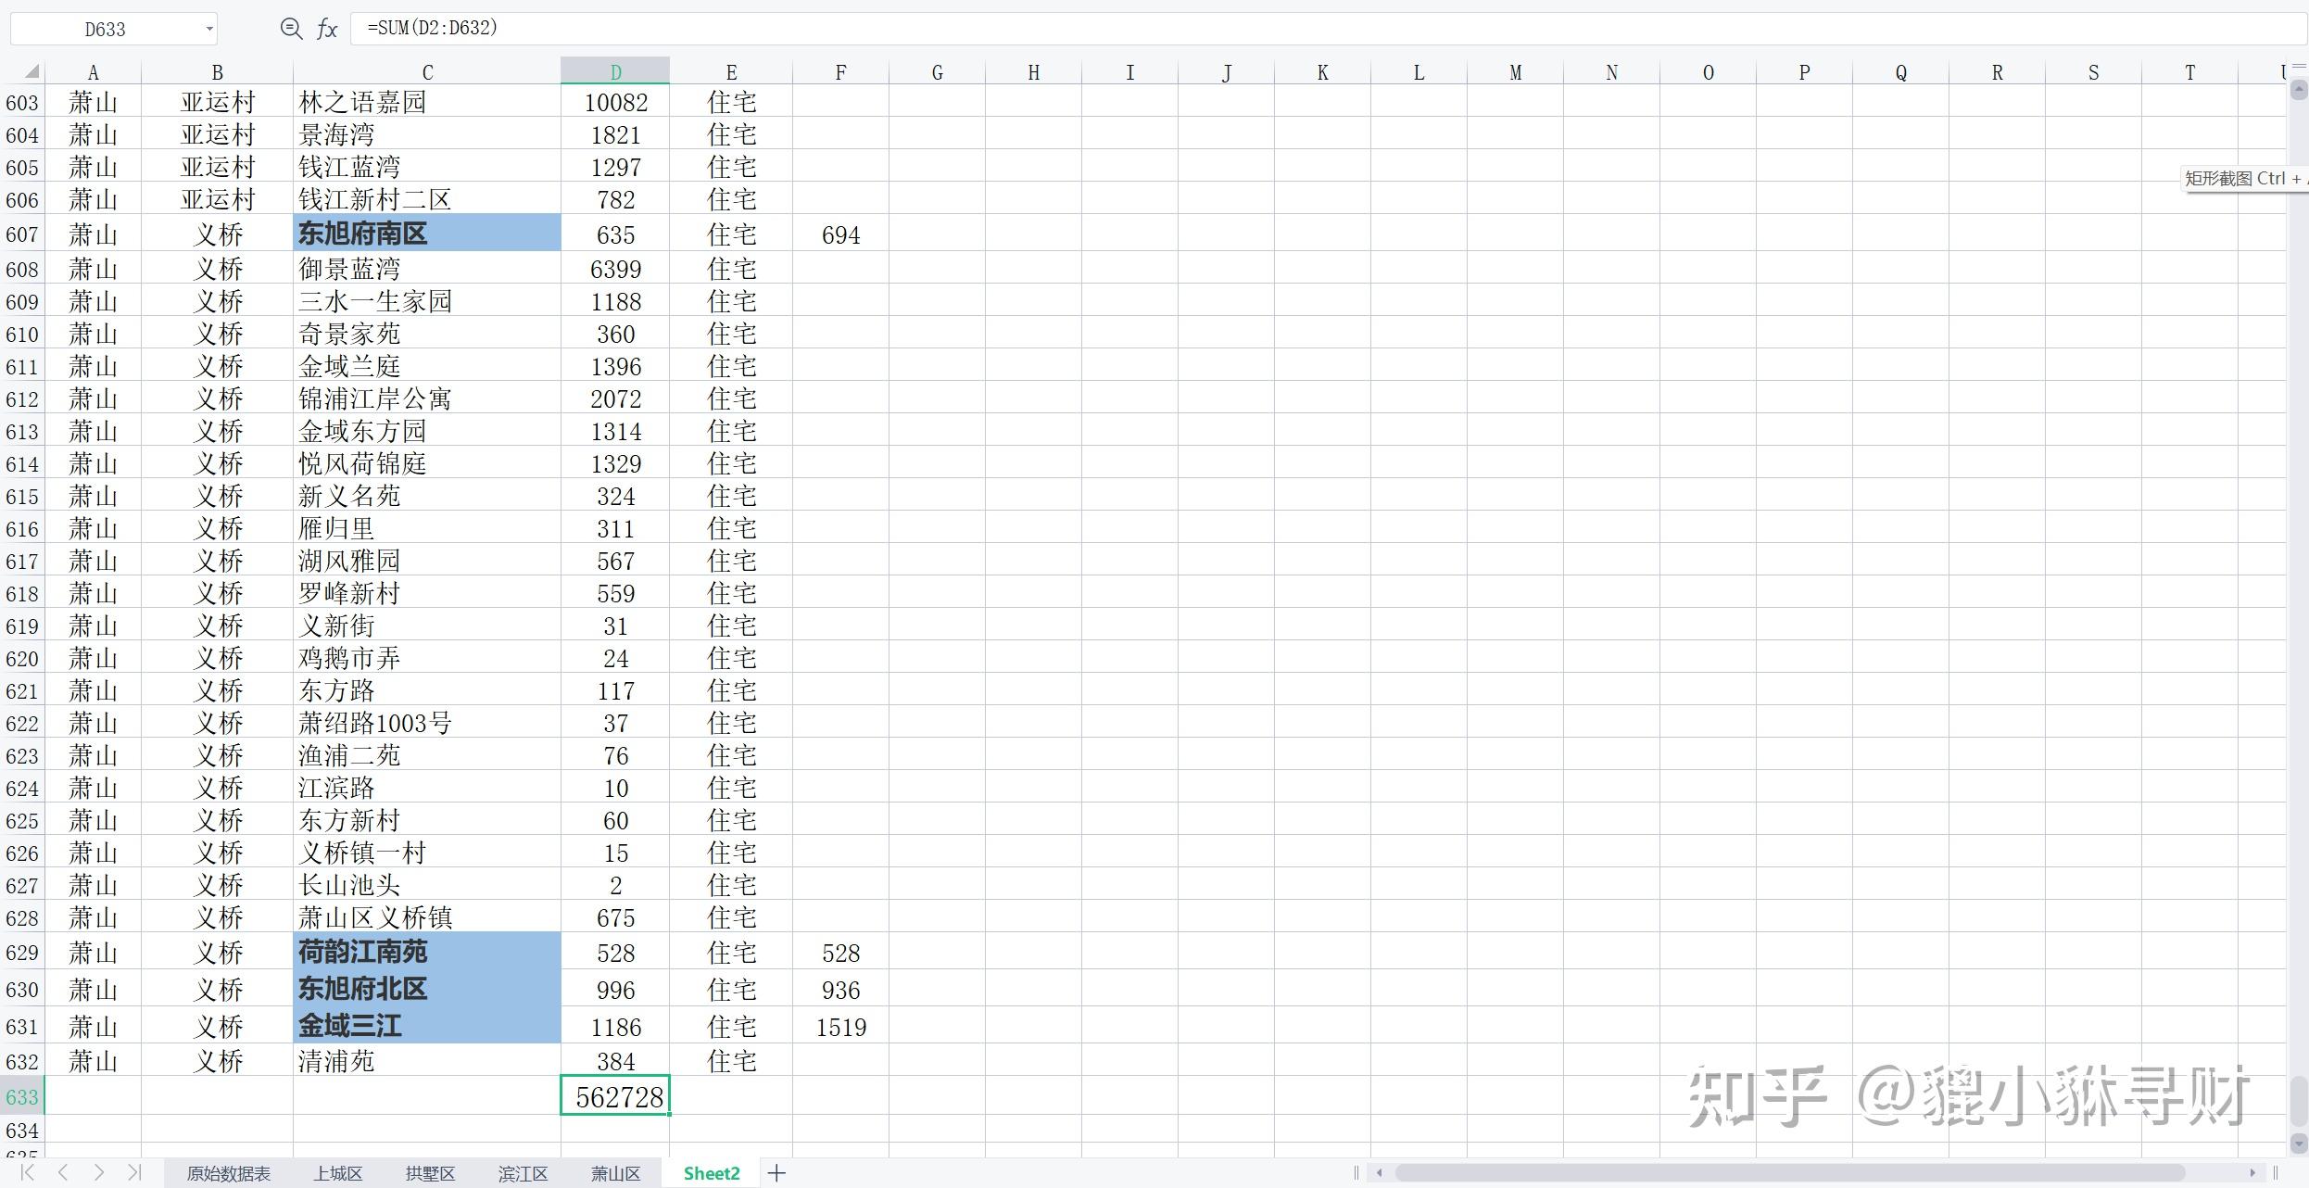Click the add new sheet plus icon
Screen dimensions: 2309x1188
776,1173
